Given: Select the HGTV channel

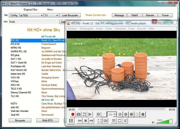Looking at the screenshot, I should tap(14, 104).
